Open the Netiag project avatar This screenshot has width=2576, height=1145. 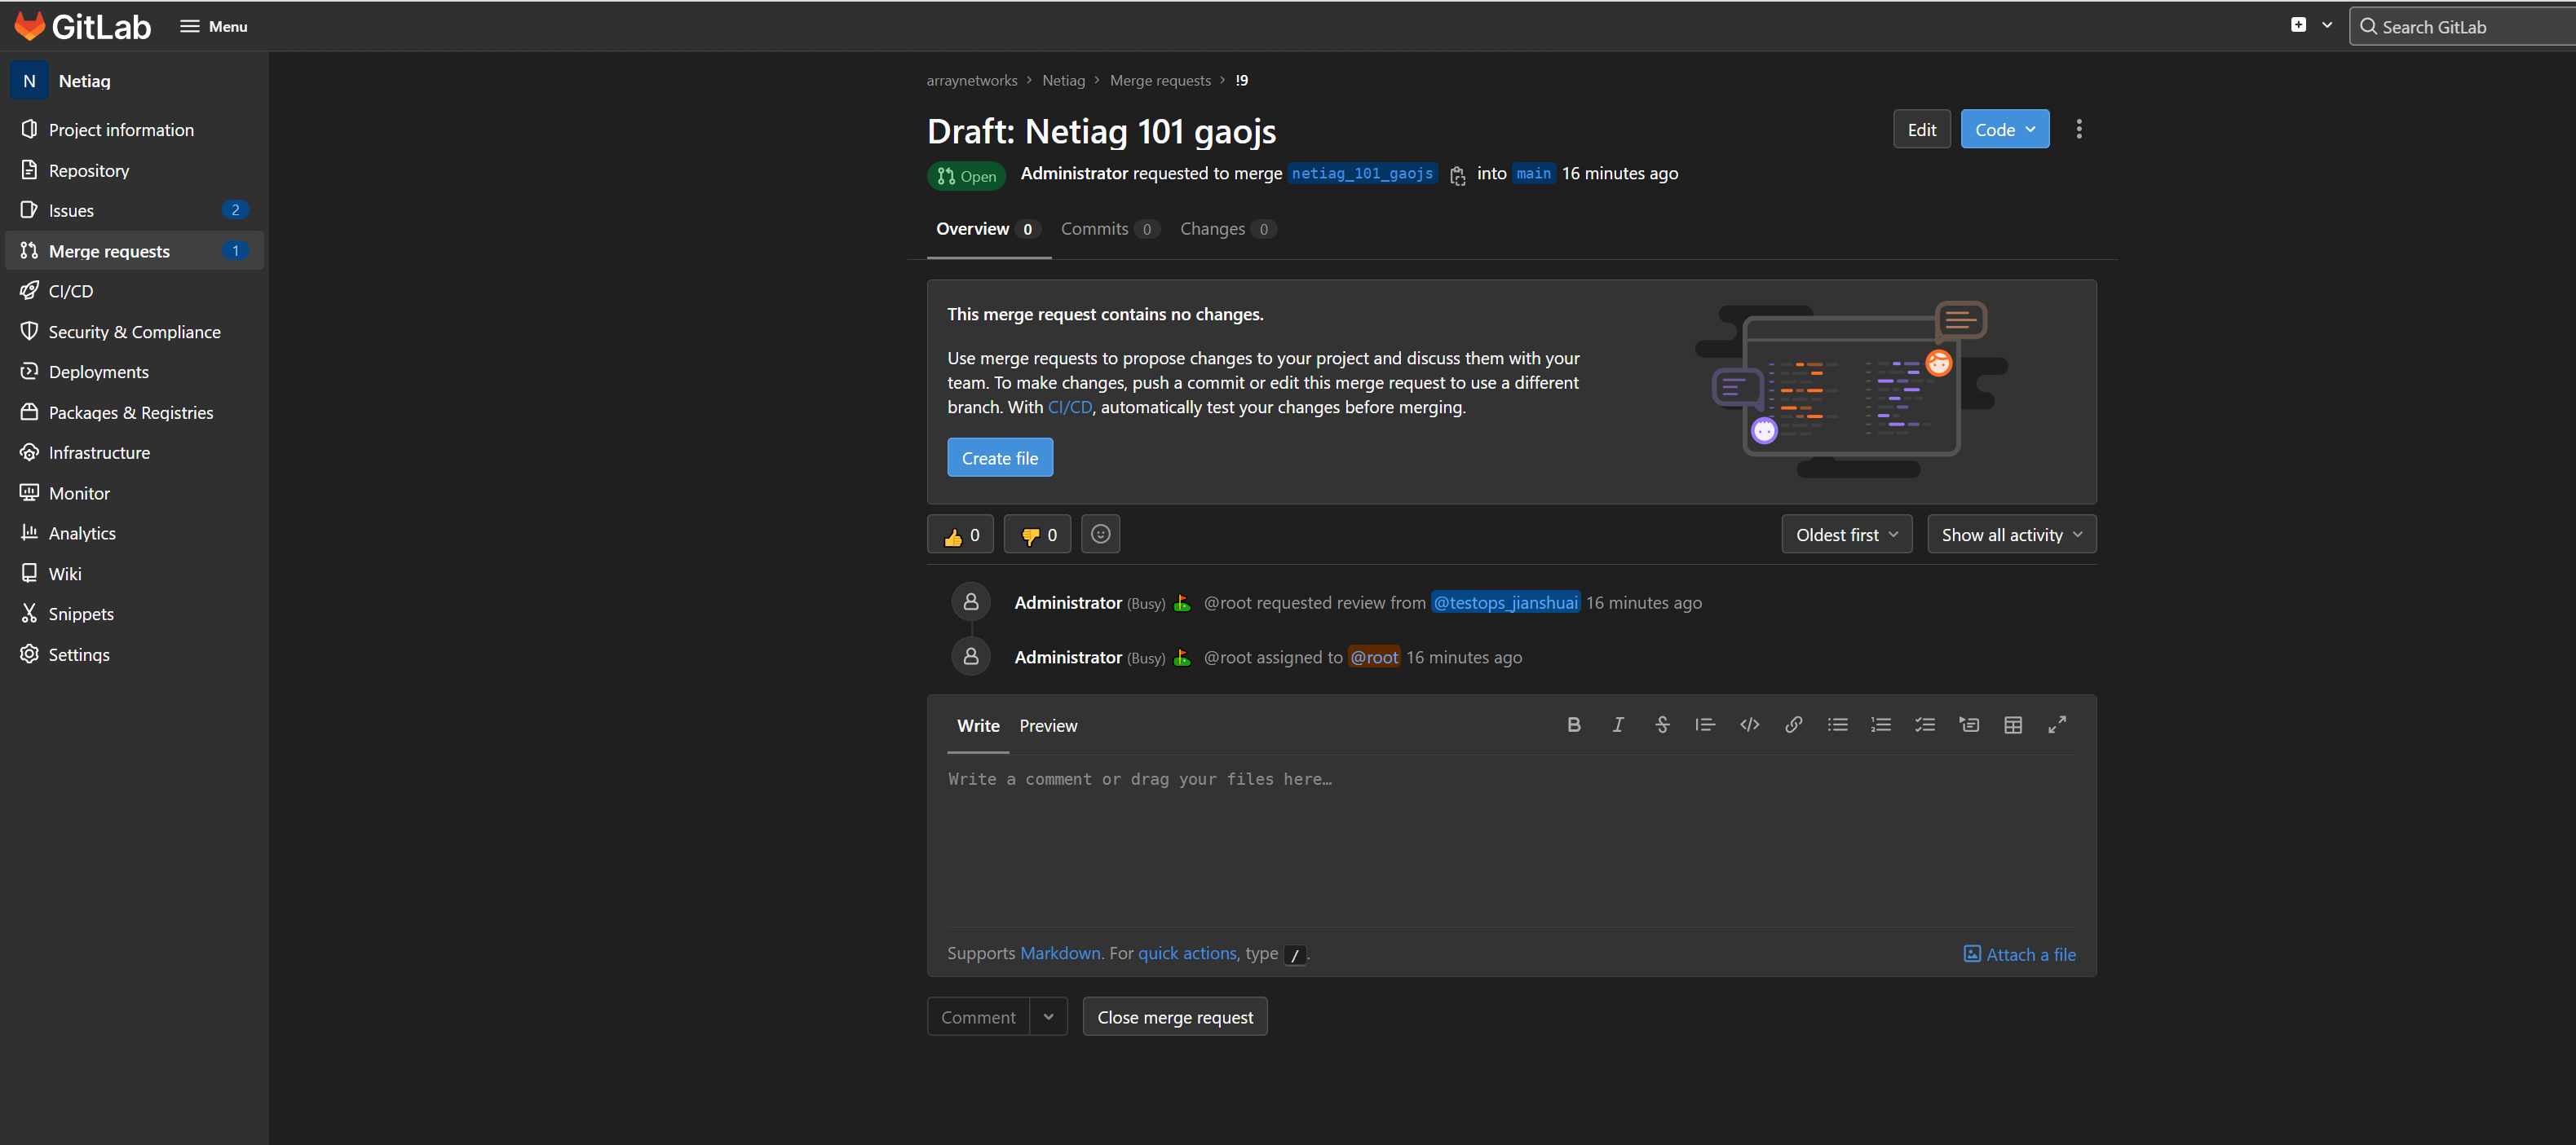click(x=29, y=81)
